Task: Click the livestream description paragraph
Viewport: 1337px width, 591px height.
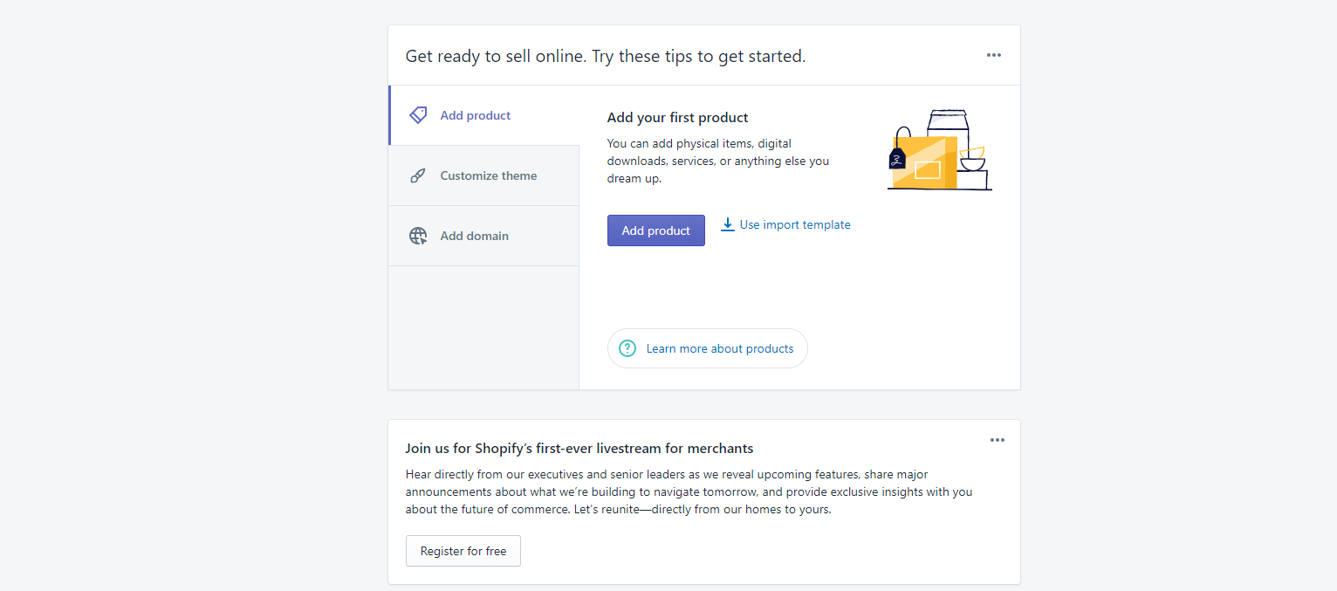Action: click(689, 492)
